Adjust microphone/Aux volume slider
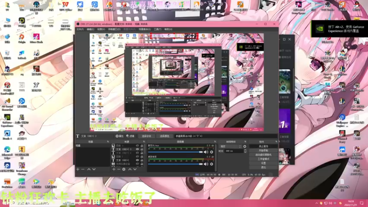 point(175,152)
